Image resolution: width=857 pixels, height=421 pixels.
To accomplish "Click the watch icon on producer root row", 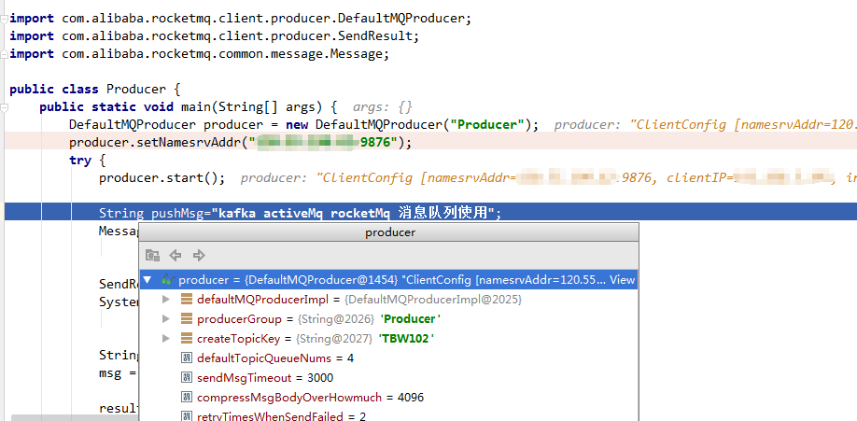I will coord(168,280).
